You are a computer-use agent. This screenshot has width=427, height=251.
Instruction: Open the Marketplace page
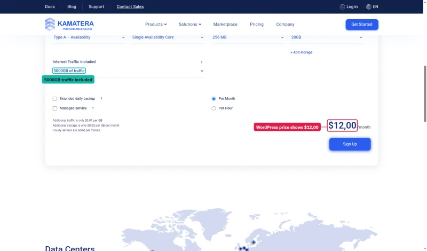pyautogui.click(x=225, y=24)
